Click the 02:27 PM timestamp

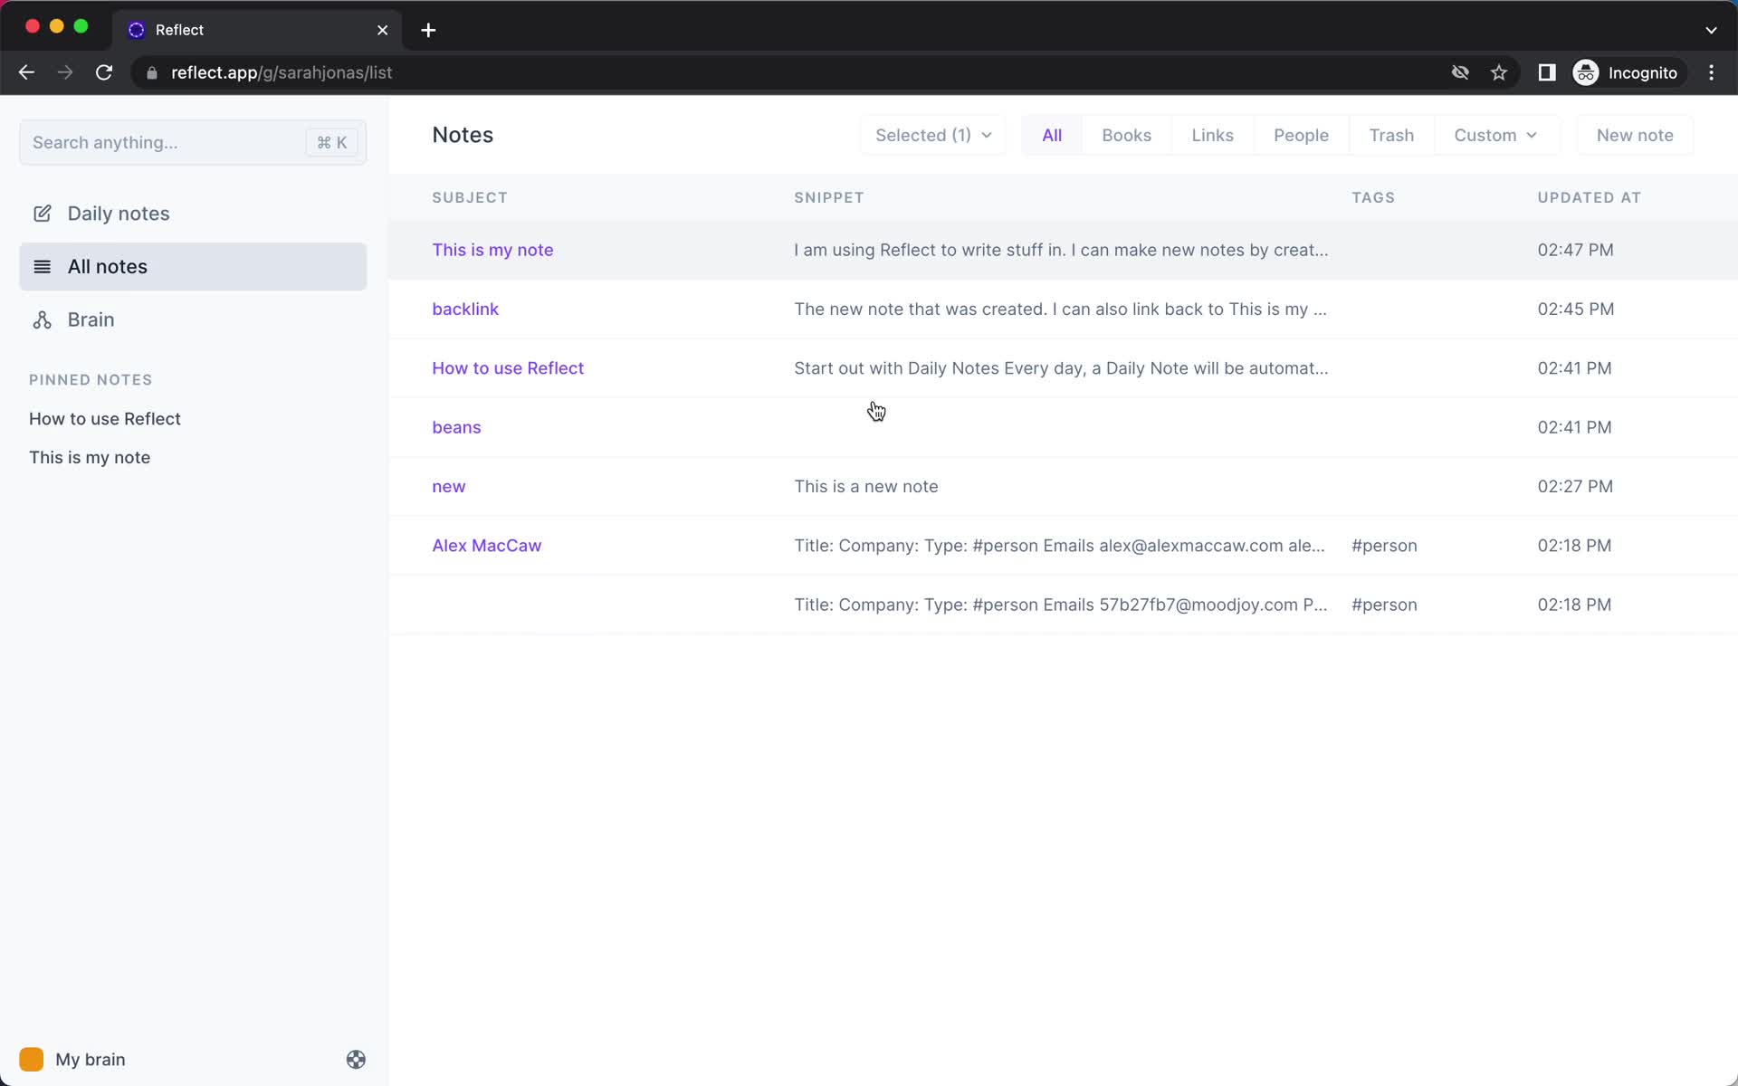click(x=1575, y=486)
